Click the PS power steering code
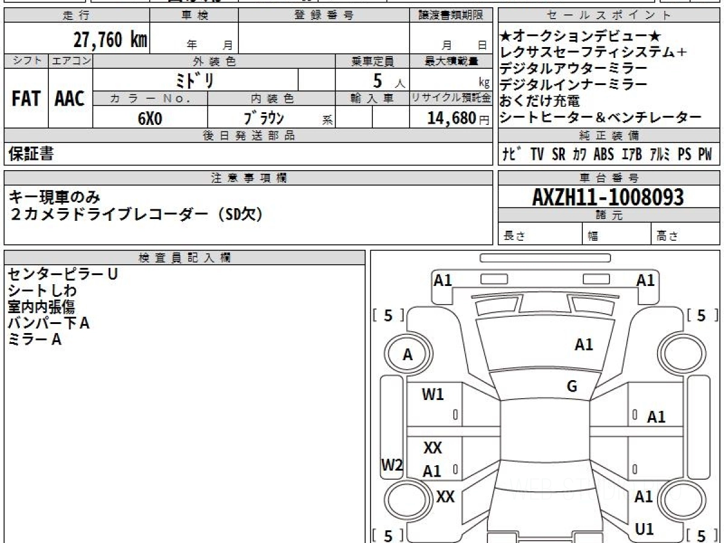724x543 pixels. (684, 154)
